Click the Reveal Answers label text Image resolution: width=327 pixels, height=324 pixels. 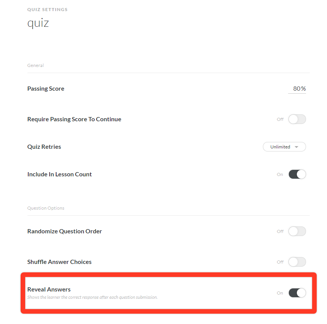(49, 290)
